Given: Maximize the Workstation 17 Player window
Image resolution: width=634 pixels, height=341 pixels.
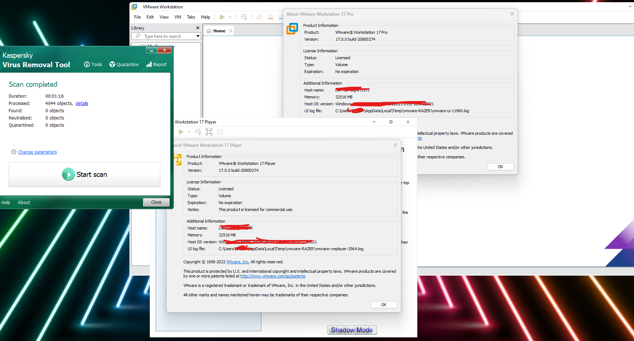Looking at the screenshot, I should tap(391, 122).
